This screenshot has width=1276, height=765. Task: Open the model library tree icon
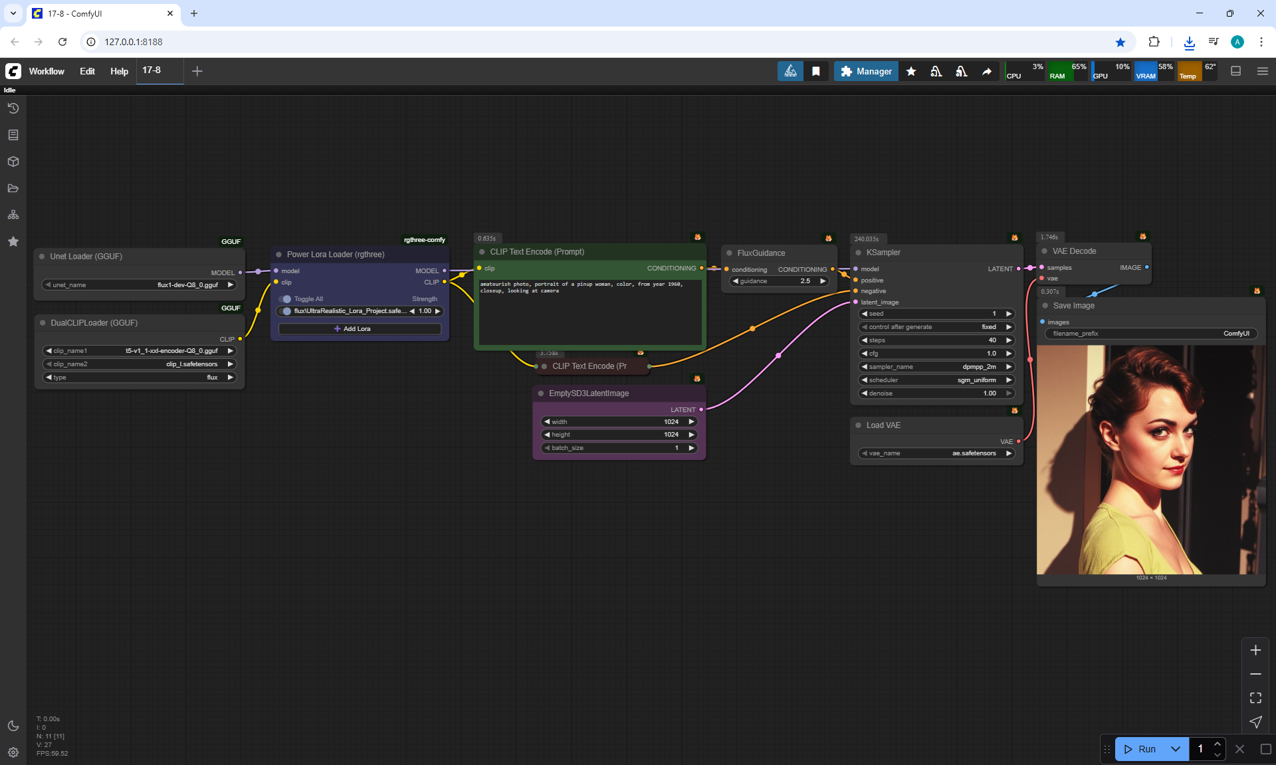13,215
